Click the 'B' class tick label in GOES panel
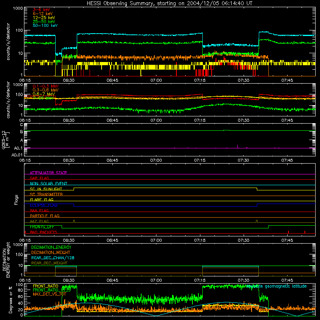 22,132
